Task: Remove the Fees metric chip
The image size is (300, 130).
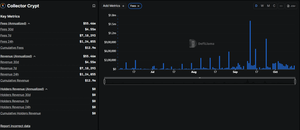Action: point(139,6)
